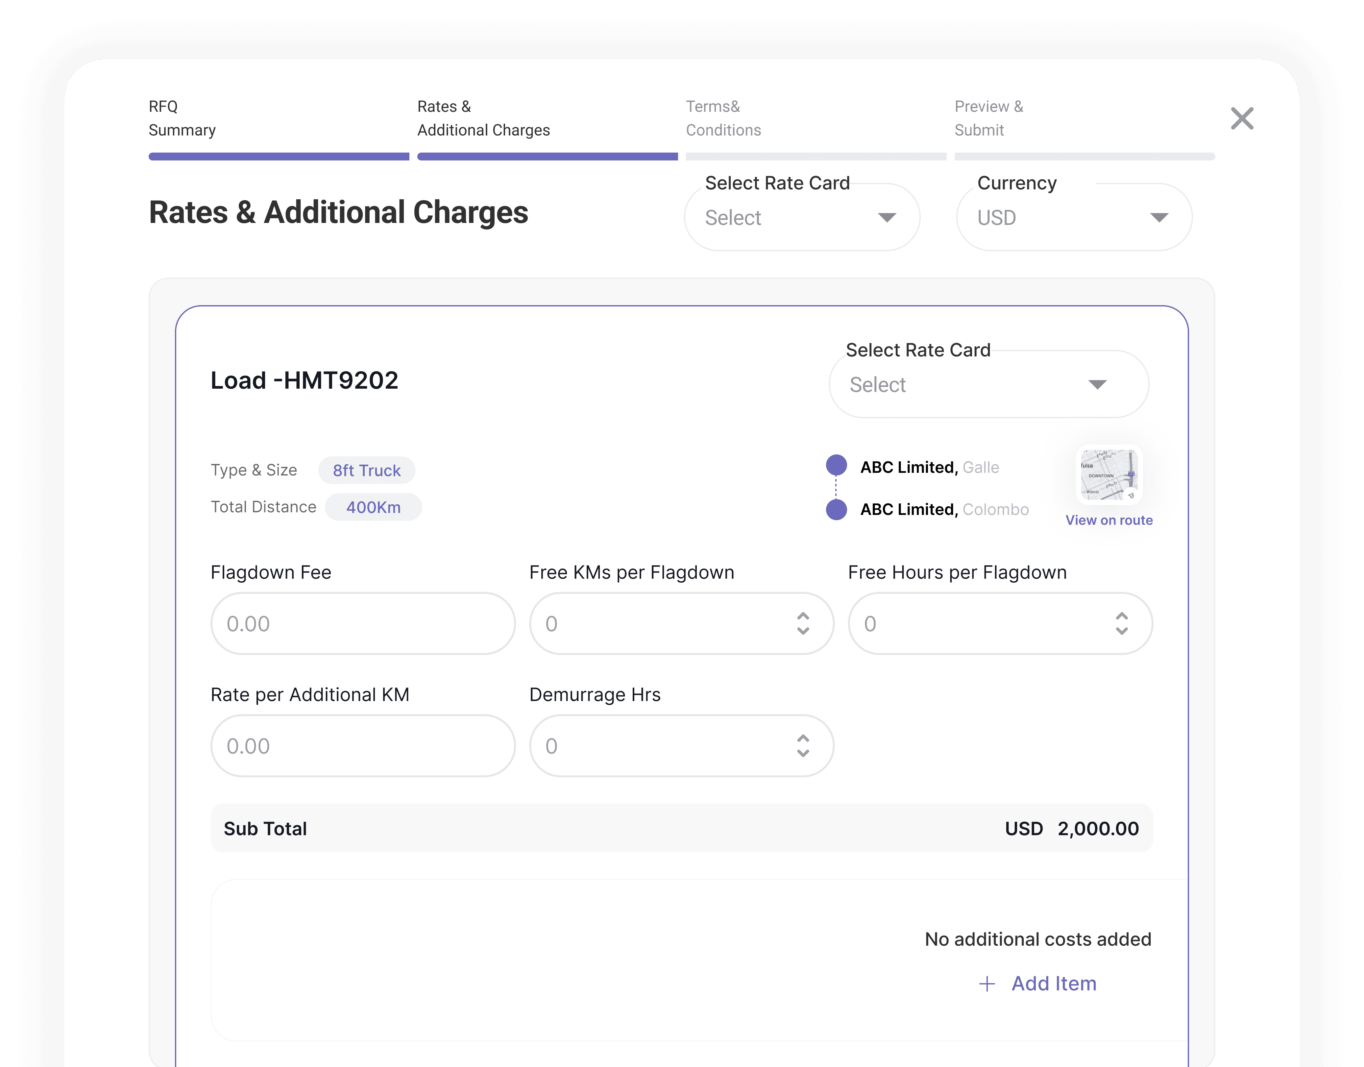The width and height of the screenshot is (1364, 1067).
Task: Jump to the Preview & Submit step
Action: click(x=988, y=118)
